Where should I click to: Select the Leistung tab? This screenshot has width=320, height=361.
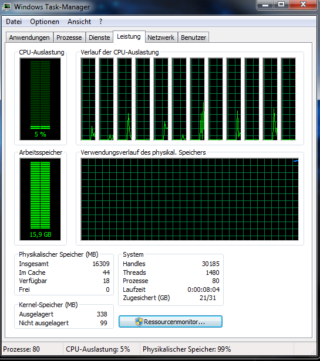(x=129, y=36)
